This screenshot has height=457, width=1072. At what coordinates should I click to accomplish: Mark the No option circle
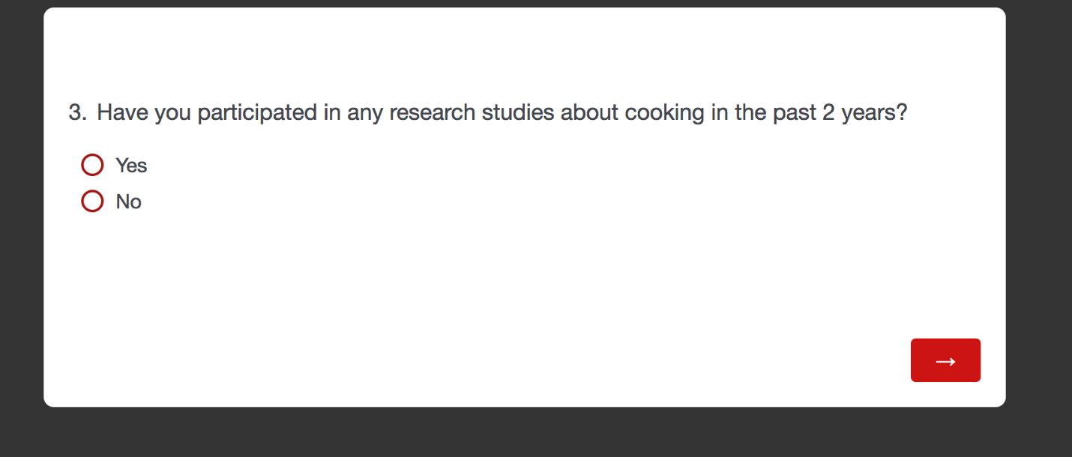(x=92, y=202)
